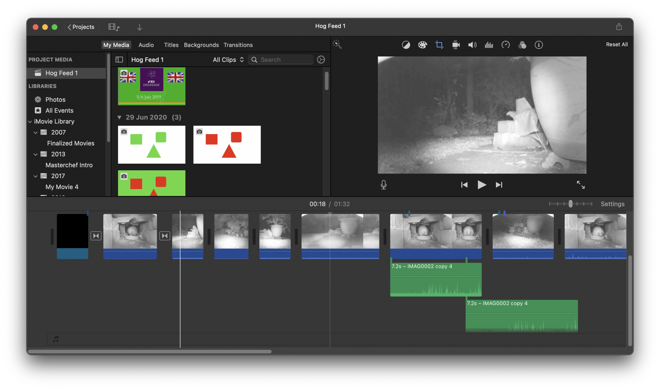Show the clip information inspector

(x=539, y=45)
